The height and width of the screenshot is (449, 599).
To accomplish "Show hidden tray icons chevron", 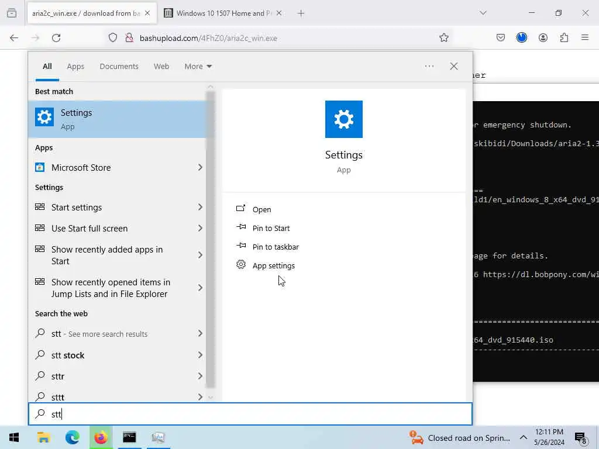I will [x=524, y=437].
